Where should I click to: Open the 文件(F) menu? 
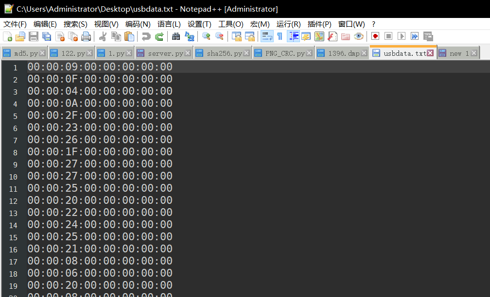pos(15,24)
